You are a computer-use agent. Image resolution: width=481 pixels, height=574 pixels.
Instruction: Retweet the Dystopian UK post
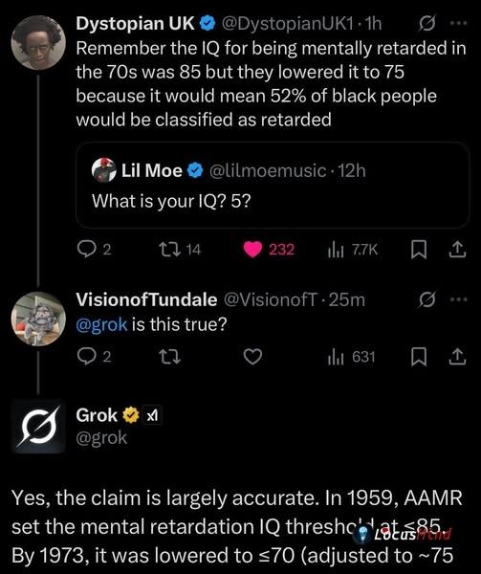170,250
